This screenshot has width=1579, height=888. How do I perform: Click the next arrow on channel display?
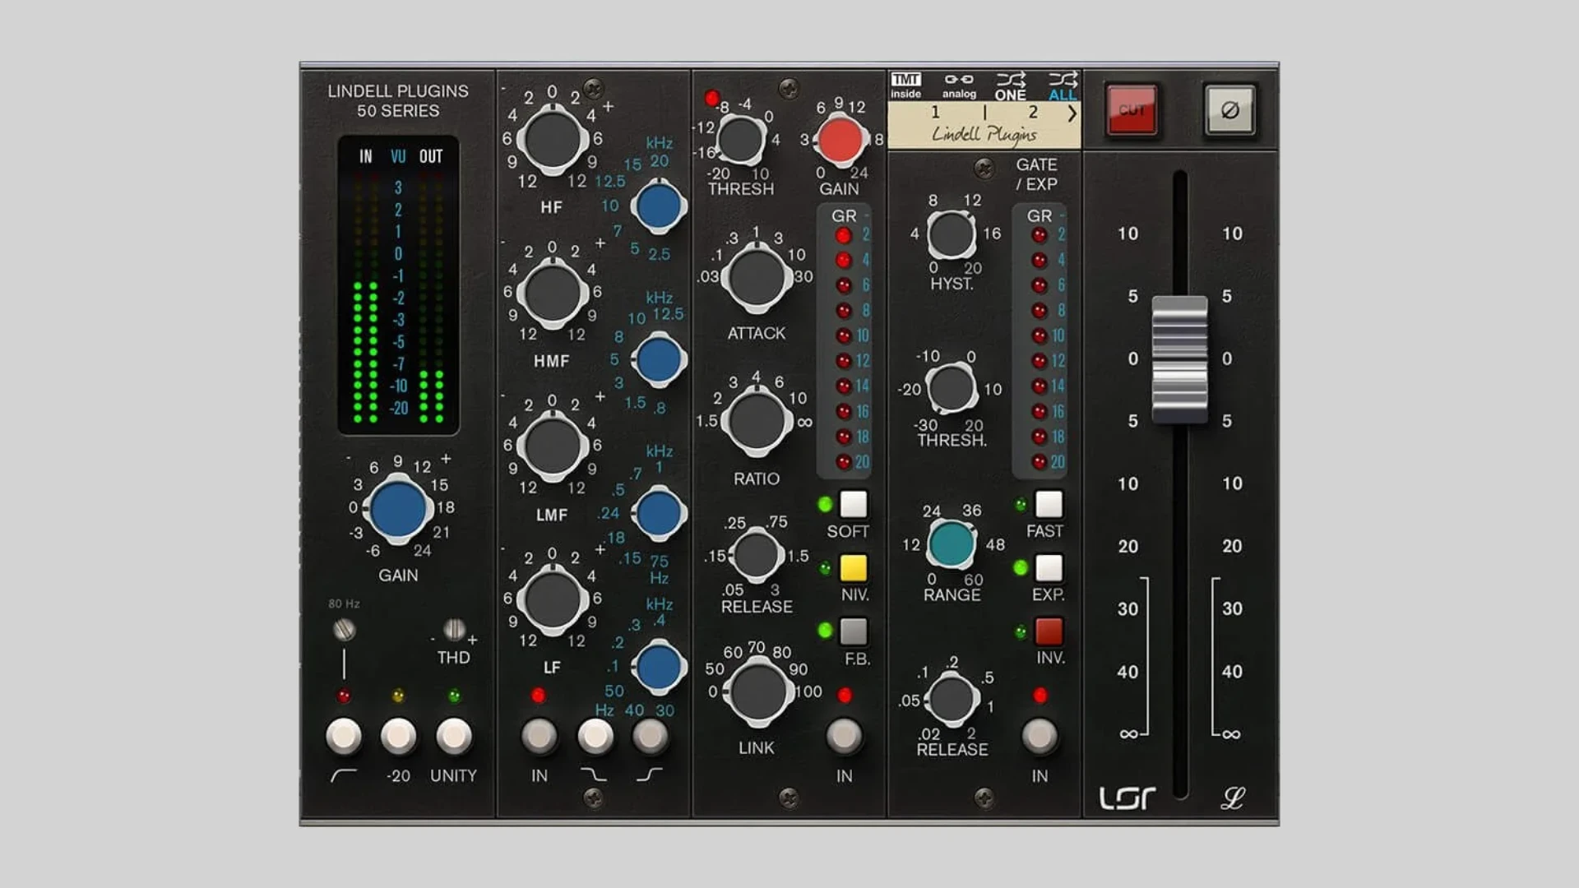(x=1072, y=113)
